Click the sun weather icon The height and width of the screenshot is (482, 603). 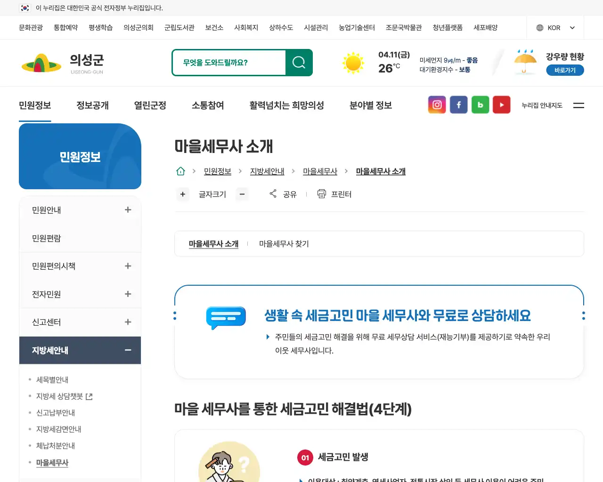[353, 62]
